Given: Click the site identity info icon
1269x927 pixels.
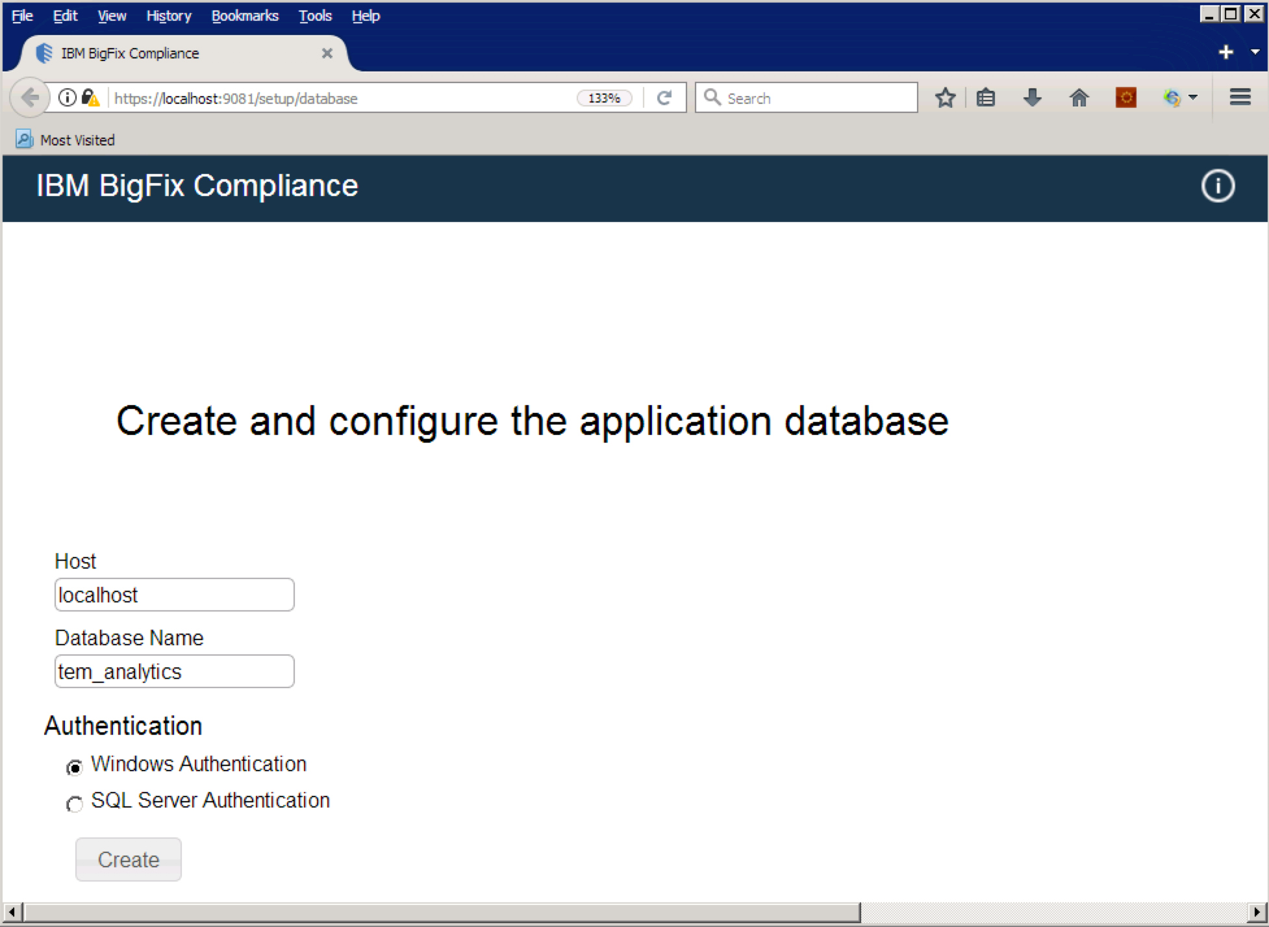Looking at the screenshot, I should coord(67,97).
